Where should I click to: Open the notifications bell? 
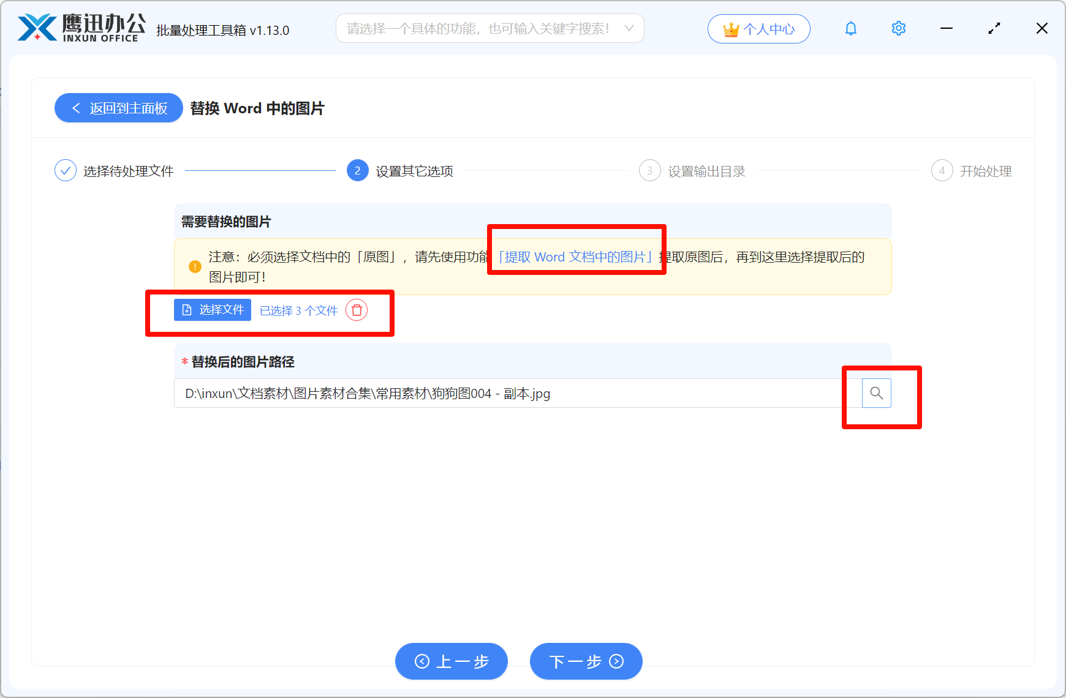(x=850, y=28)
